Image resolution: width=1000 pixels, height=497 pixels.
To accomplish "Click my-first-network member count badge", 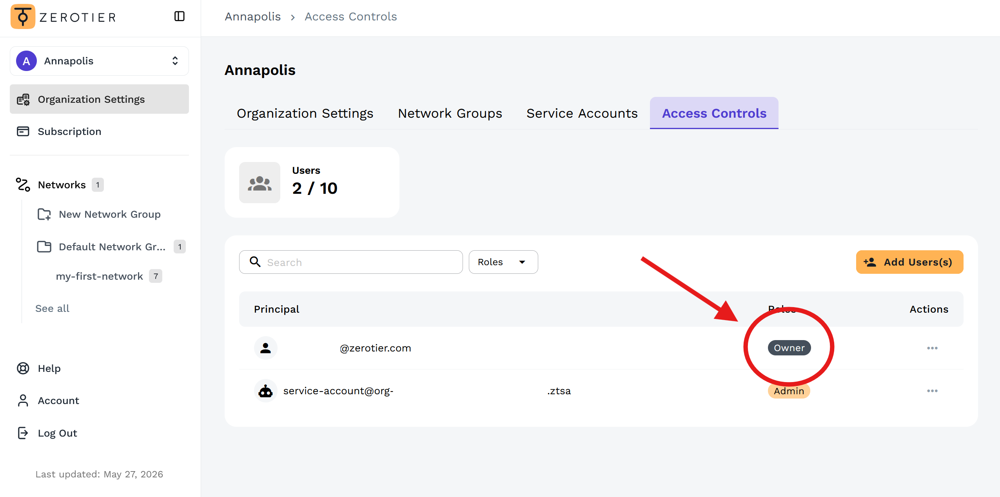I will click(156, 276).
